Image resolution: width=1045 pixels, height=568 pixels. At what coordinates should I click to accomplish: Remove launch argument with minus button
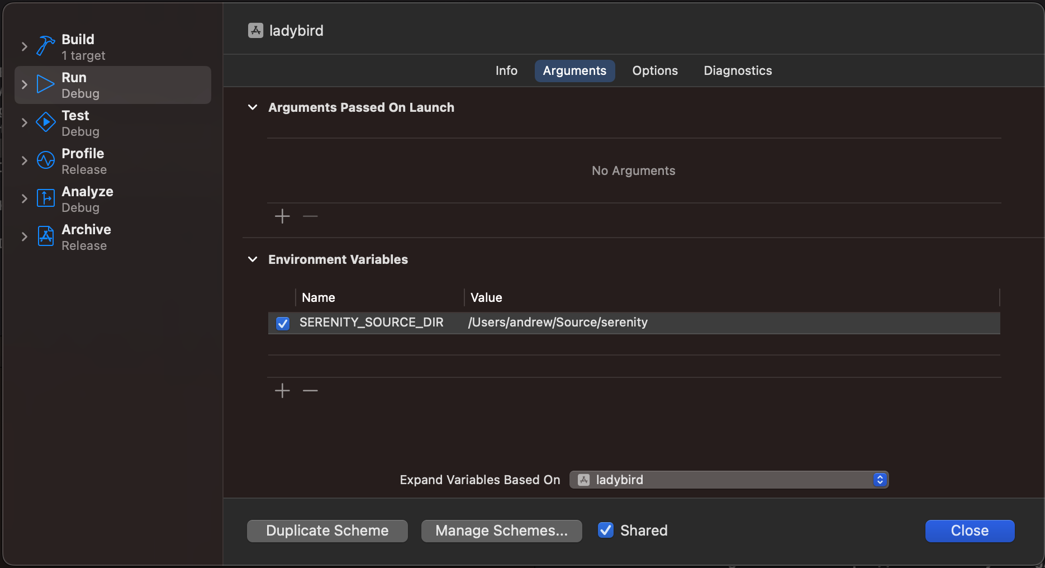click(310, 216)
